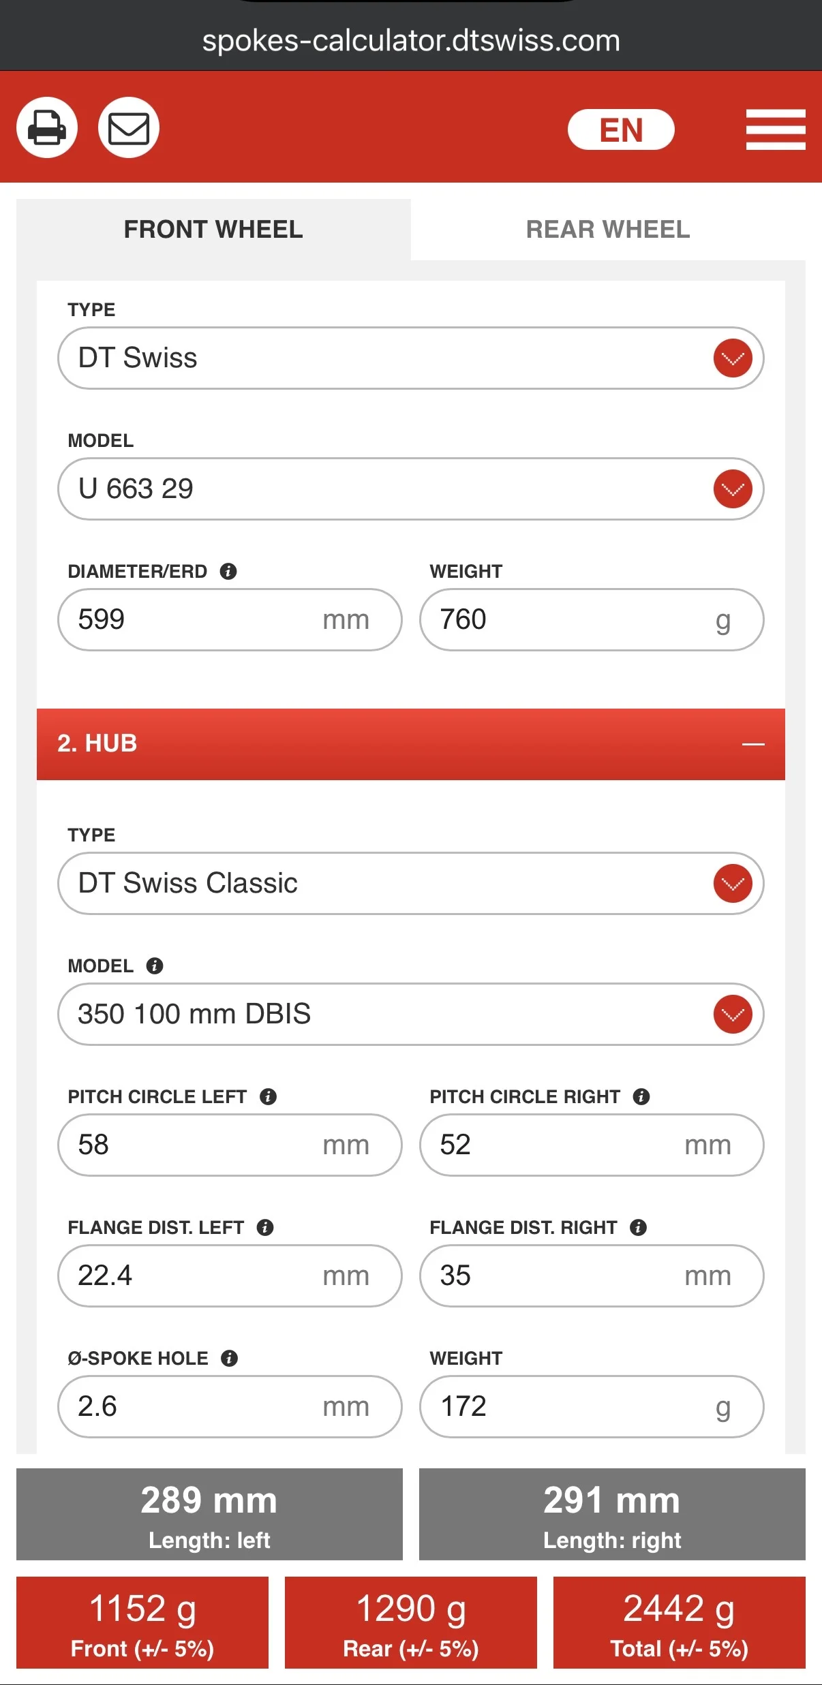Show info for Pitch Circle Left

pos(268,1096)
